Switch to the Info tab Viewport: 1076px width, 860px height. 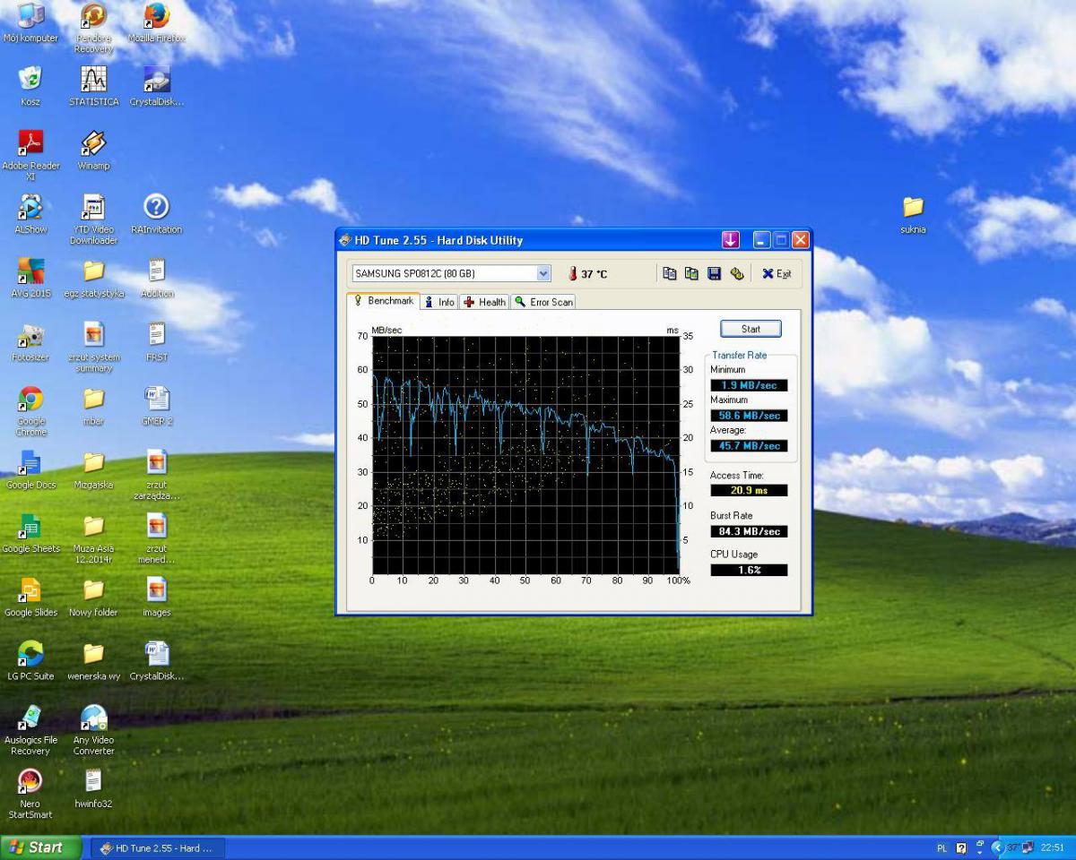click(439, 302)
